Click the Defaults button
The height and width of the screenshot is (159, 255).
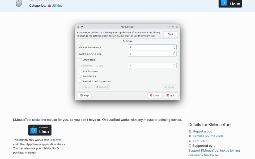click(x=102, y=87)
